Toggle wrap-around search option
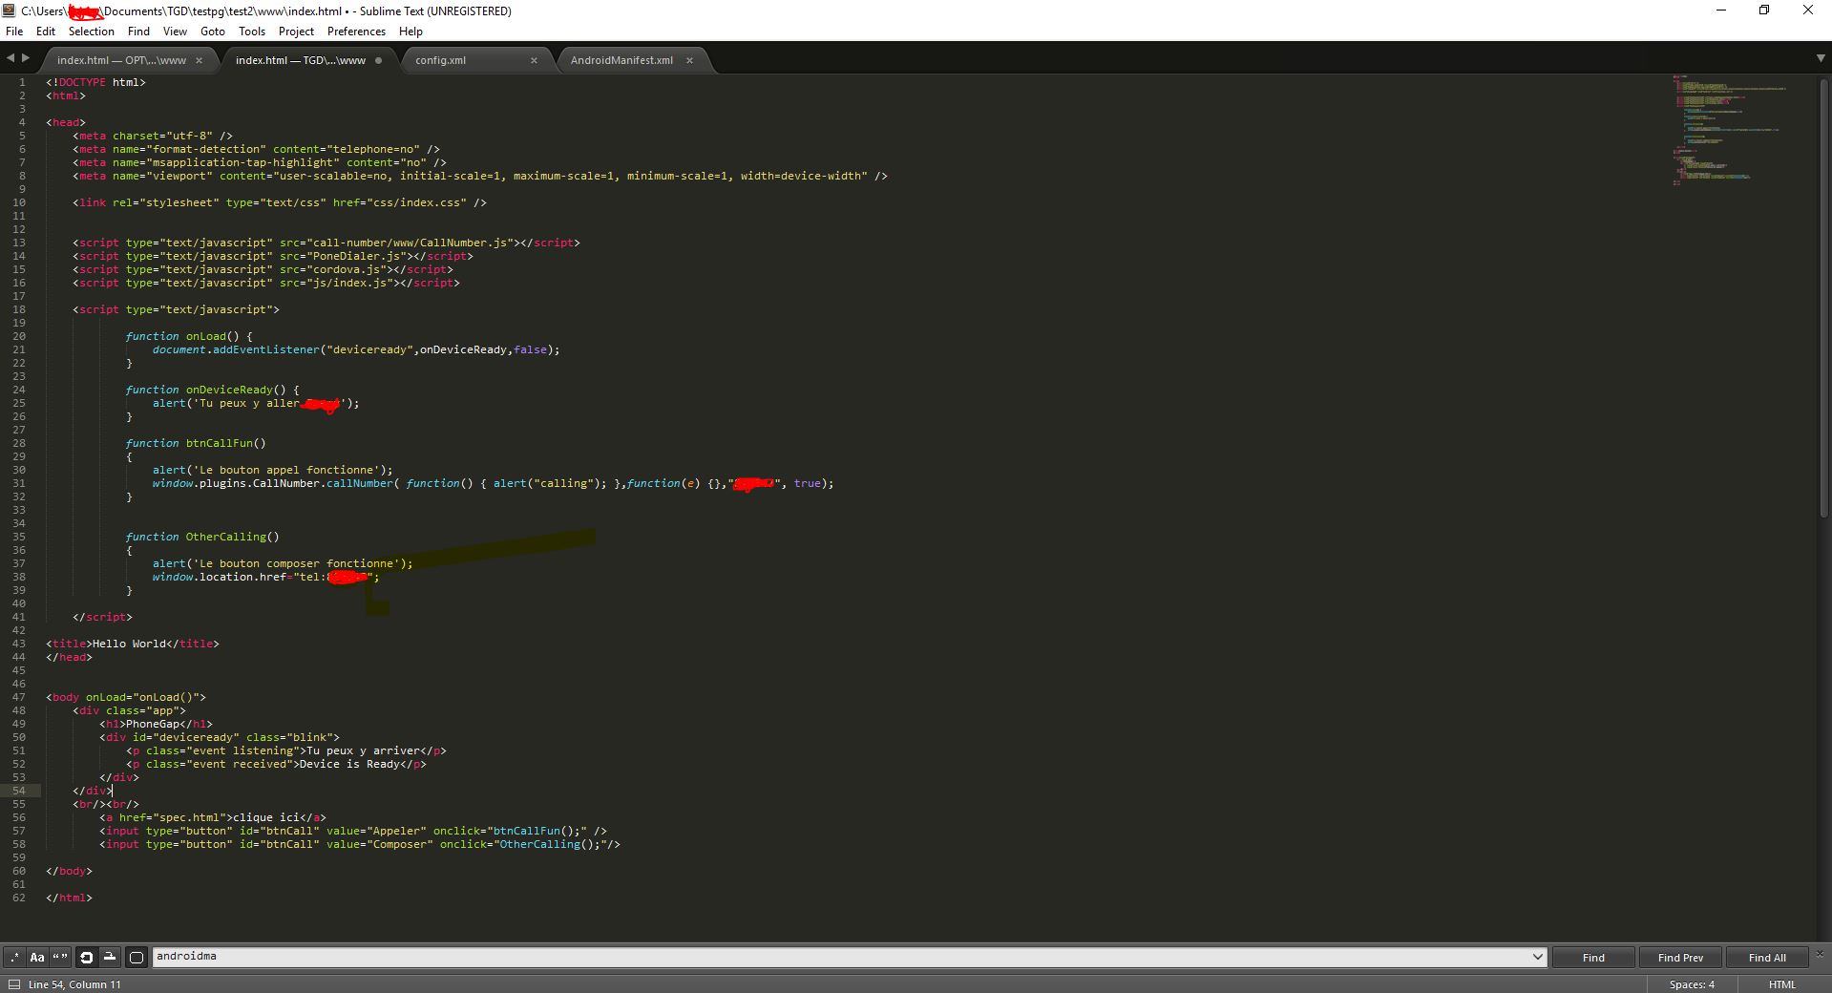The image size is (1832, 993). click(87, 957)
